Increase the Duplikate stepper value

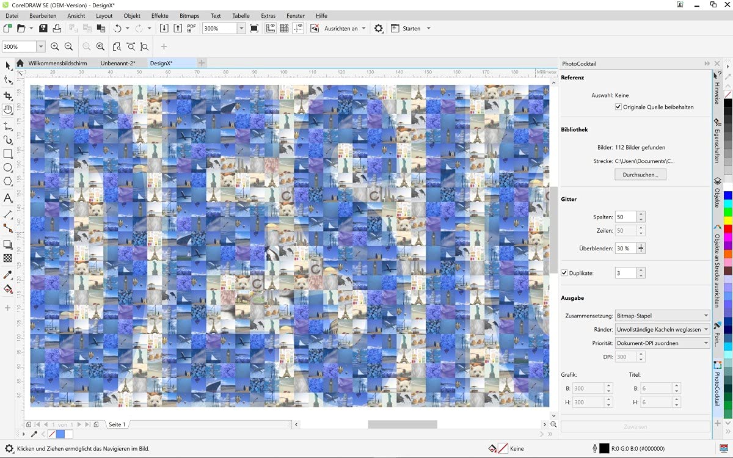point(641,271)
